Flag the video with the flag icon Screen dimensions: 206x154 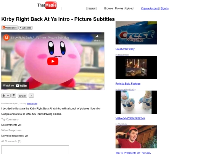(31, 95)
